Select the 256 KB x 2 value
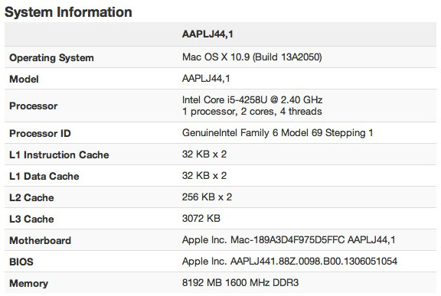The height and width of the screenshot is (296, 441). click(x=207, y=197)
